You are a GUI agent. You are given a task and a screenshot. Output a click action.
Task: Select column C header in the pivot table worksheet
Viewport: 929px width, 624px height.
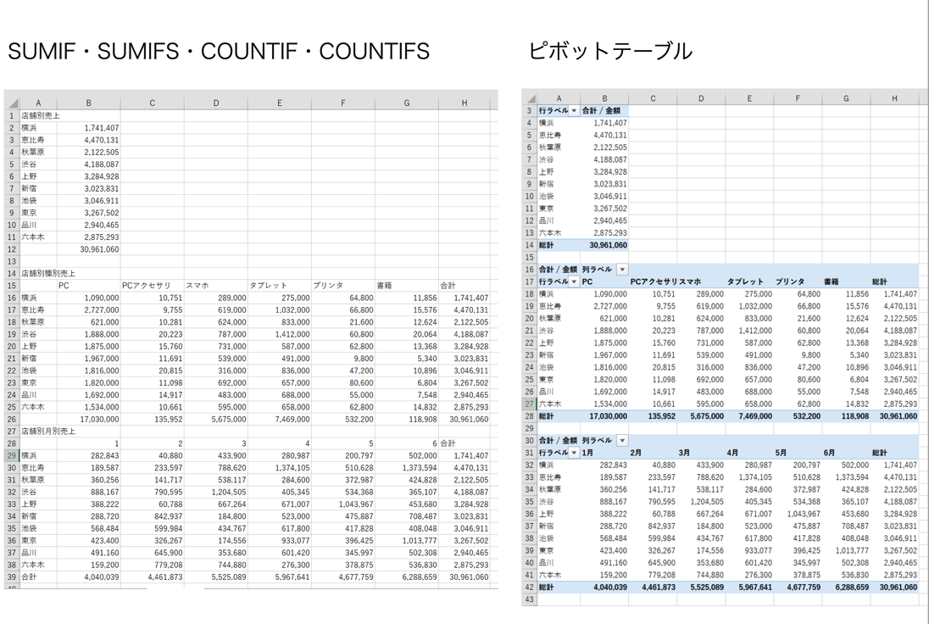point(653,99)
